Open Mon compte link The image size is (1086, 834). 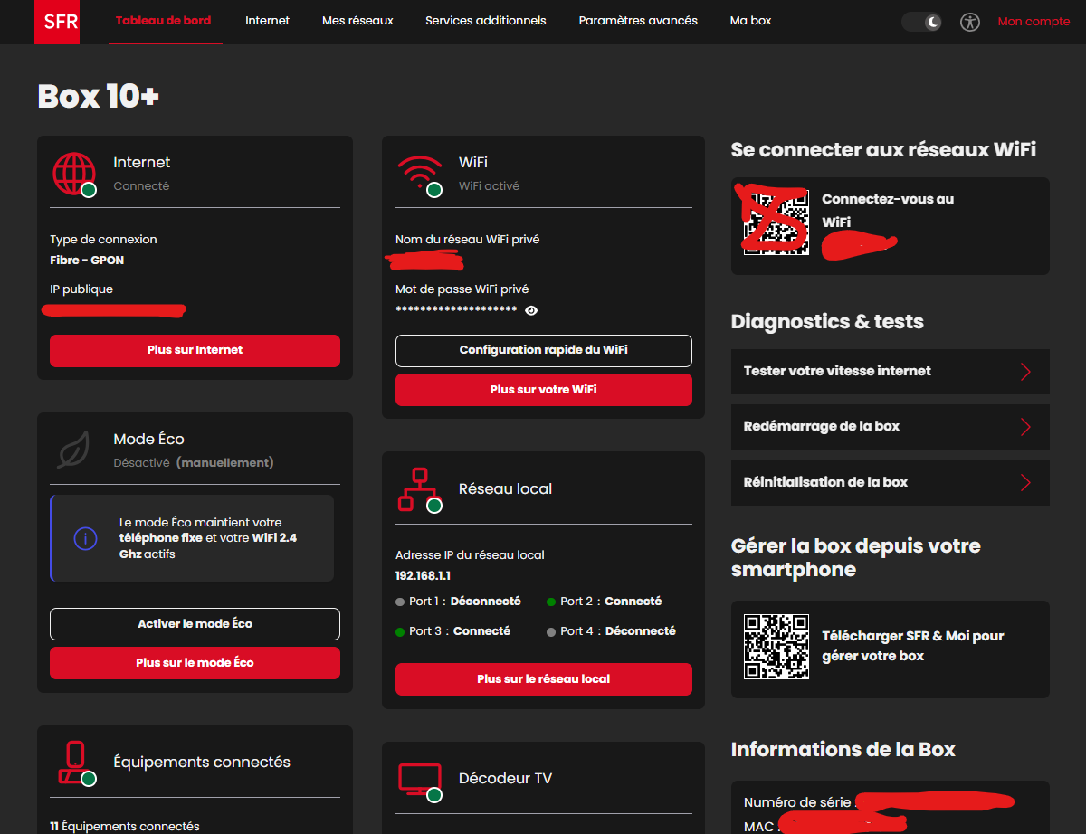tap(1034, 22)
